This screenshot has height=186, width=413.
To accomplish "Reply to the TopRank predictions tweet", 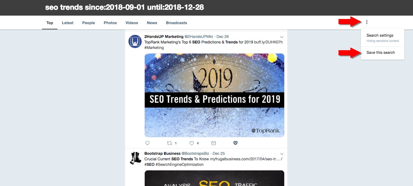I will [147, 143].
